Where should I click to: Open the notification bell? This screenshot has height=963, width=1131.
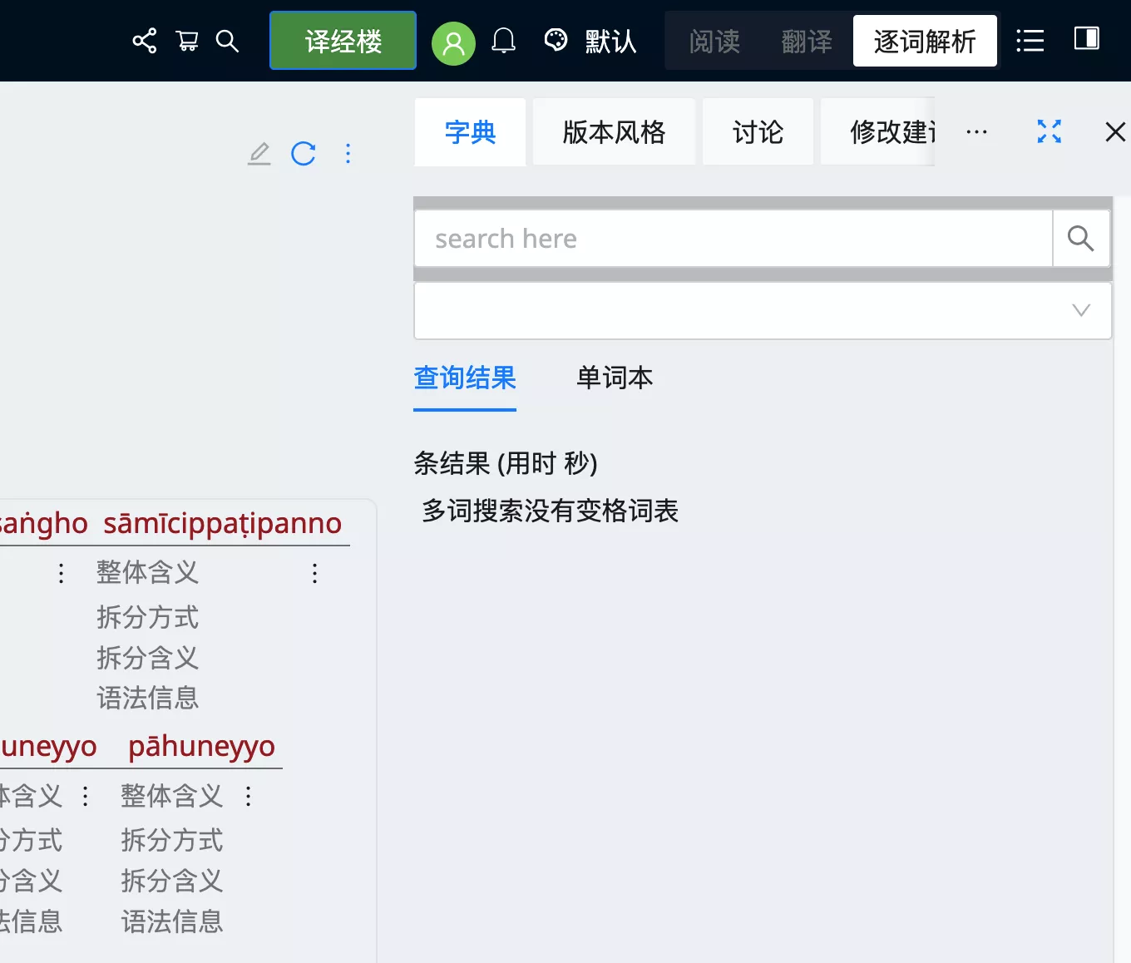click(503, 41)
